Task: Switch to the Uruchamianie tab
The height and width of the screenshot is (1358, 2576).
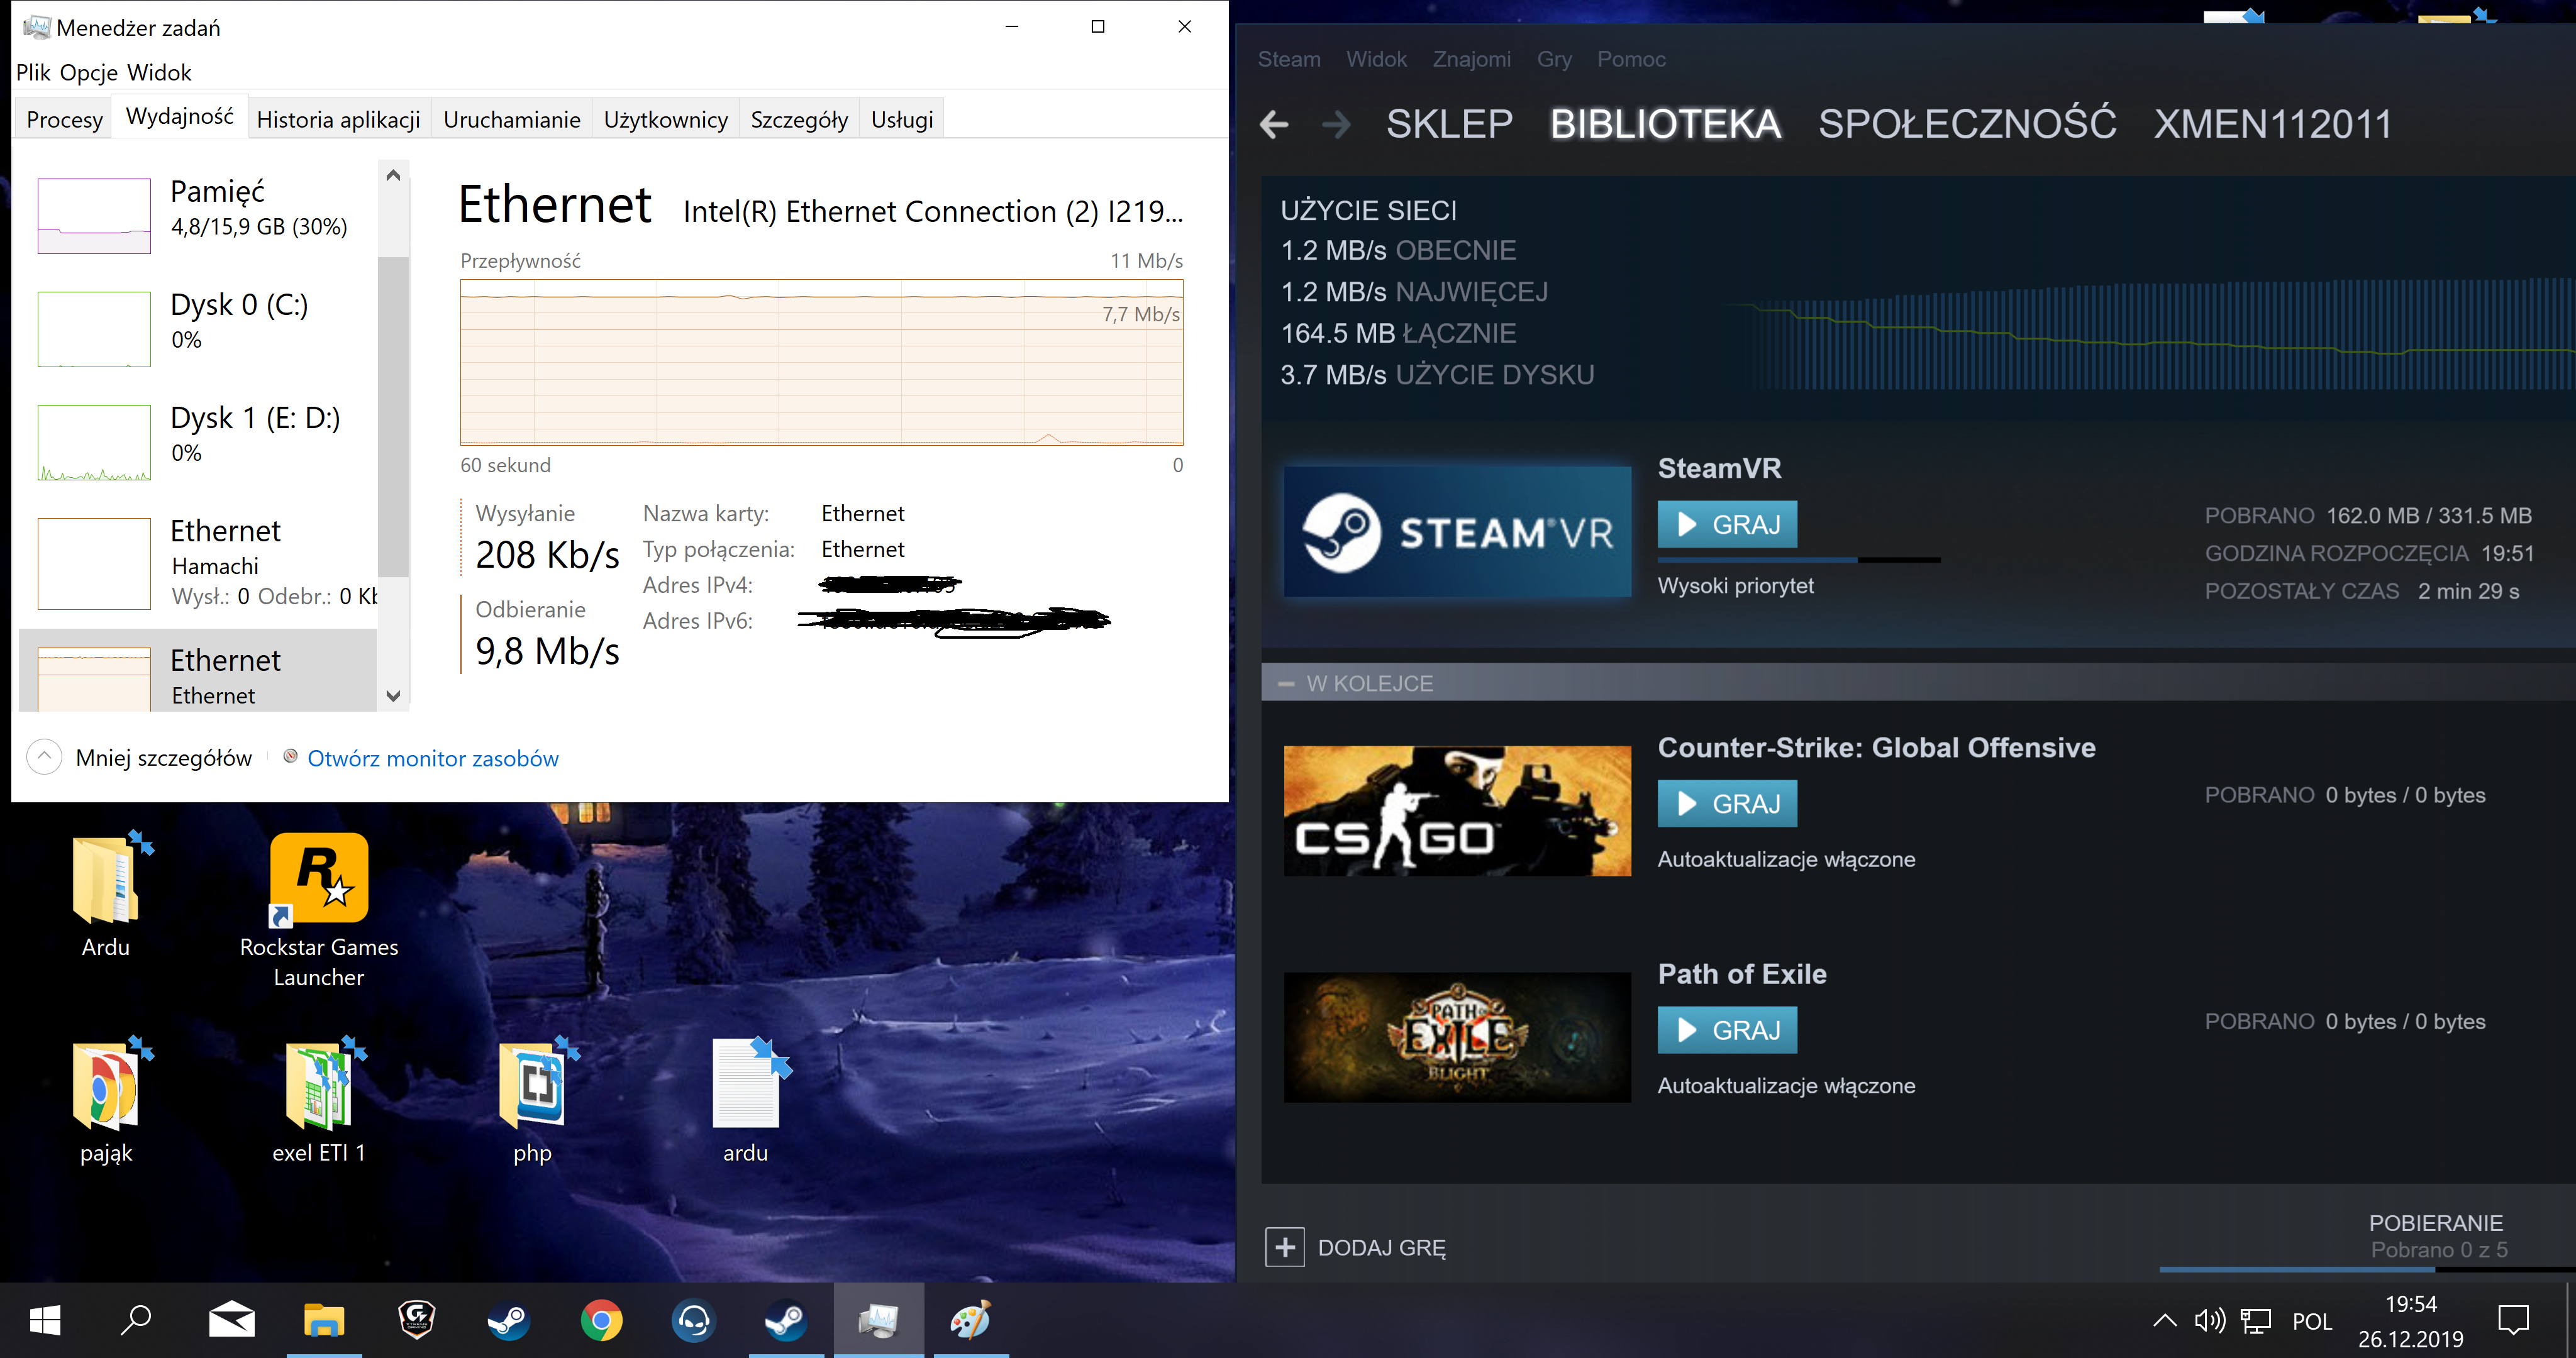Action: (512, 119)
